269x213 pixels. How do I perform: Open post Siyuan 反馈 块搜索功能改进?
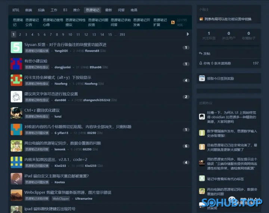[65, 45]
